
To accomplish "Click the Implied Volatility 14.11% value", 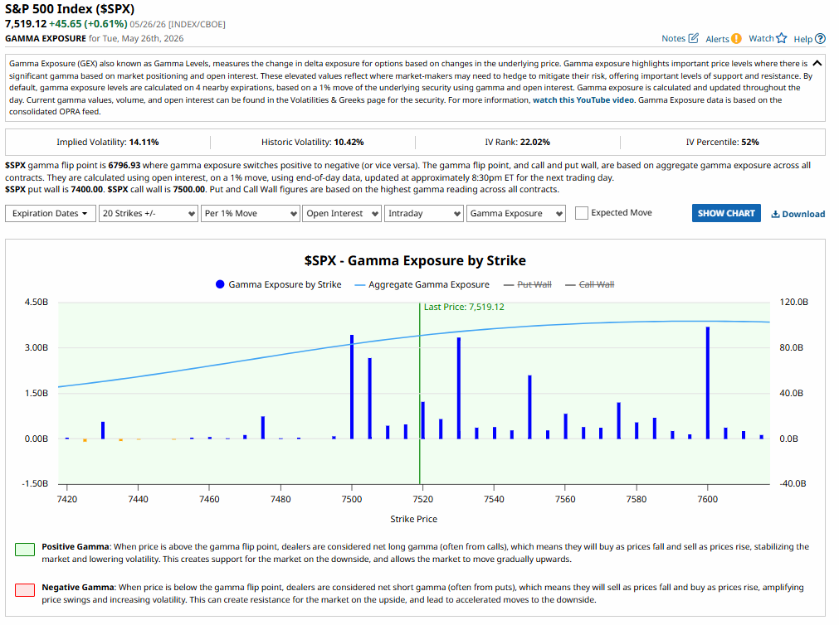I will pyautogui.click(x=144, y=143).
